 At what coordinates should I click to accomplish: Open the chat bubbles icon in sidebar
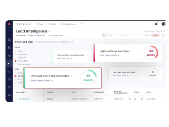point(9,95)
